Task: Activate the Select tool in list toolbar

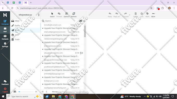Action: click(x=52, y=15)
